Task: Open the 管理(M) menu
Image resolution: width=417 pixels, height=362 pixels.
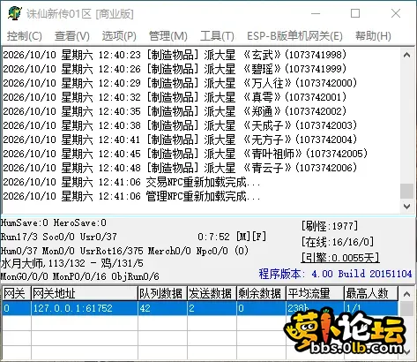Action: tap(168, 36)
